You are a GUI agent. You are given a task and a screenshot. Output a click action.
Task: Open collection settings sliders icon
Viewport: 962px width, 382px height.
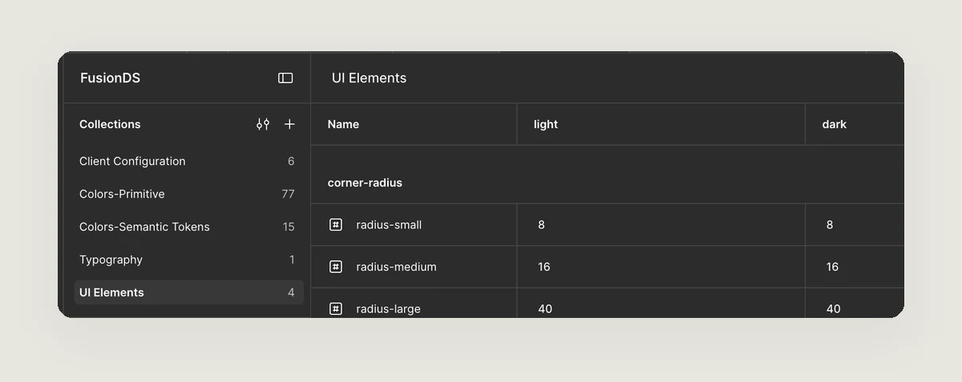pyautogui.click(x=263, y=124)
